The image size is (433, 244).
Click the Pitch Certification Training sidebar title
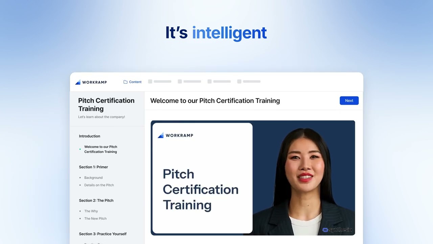[x=106, y=104]
